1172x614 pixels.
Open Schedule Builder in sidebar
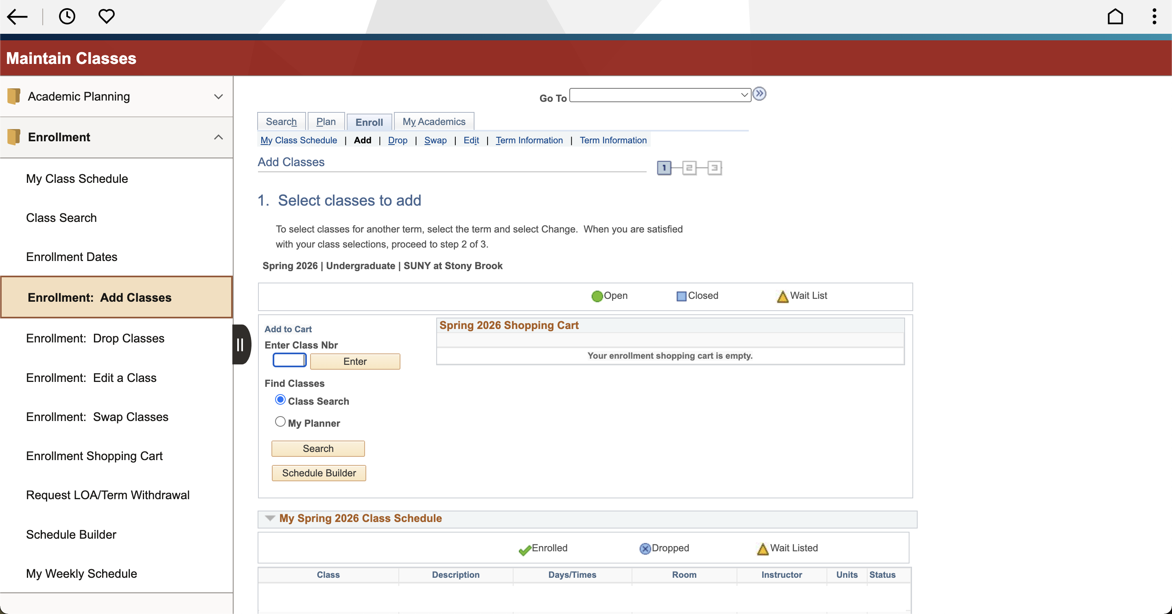pyautogui.click(x=71, y=535)
